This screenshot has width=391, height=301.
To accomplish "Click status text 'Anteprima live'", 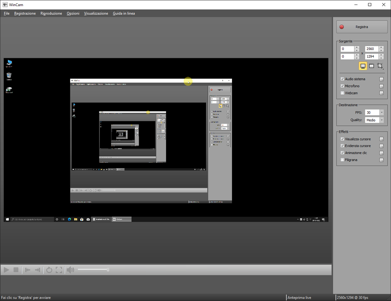I will click(299, 298).
